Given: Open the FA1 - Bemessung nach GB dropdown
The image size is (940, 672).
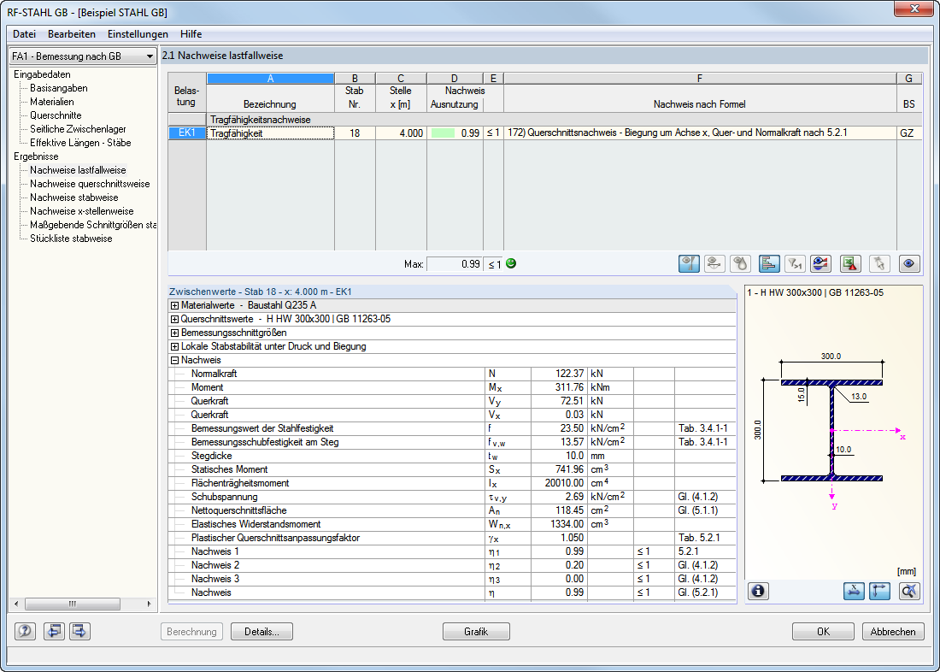Looking at the screenshot, I should click(x=83, y=56).
